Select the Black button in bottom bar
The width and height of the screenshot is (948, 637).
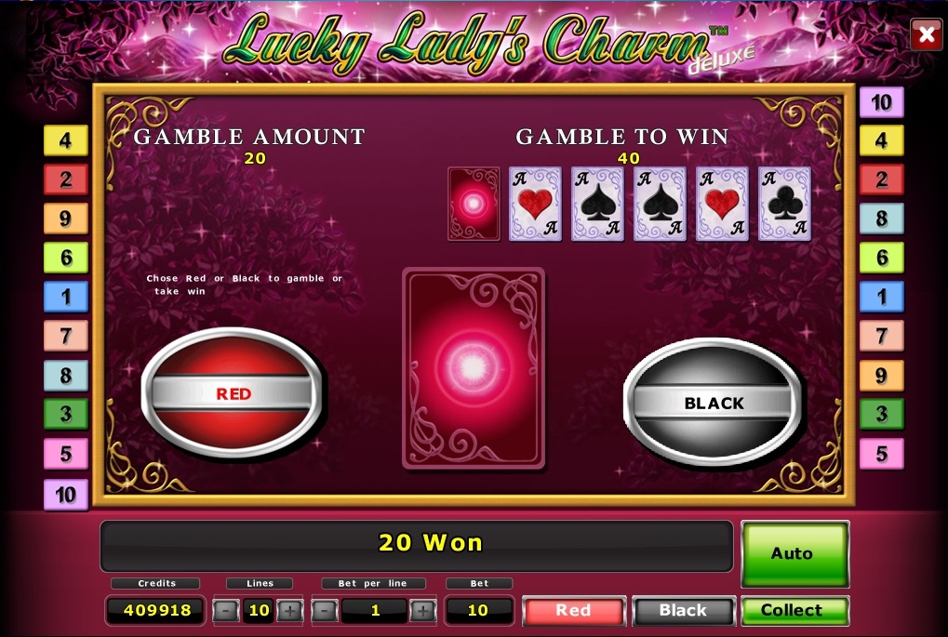683,610
